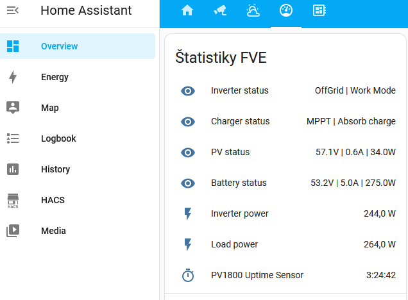Viewport: 408px width, 300px height.
Task: Show PV status entity details
Action: pos(230,153)
